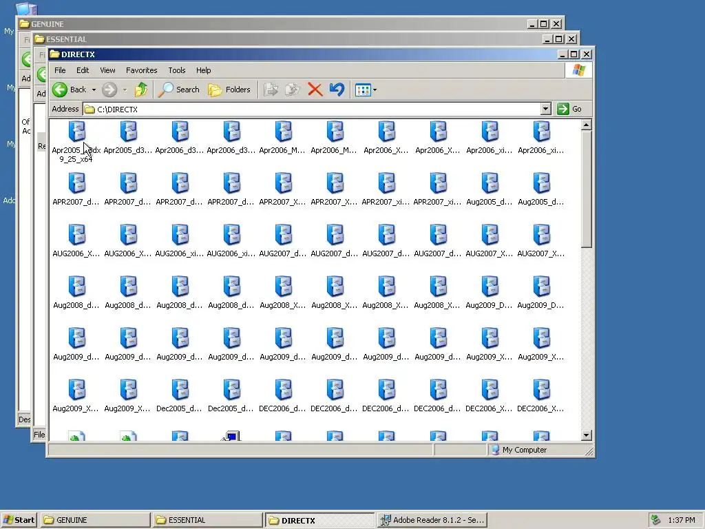Viewport: 705px width, 529px height.
Task: Select the Apr2005_d3... cabinet file
Action: [x=128, y=137]
